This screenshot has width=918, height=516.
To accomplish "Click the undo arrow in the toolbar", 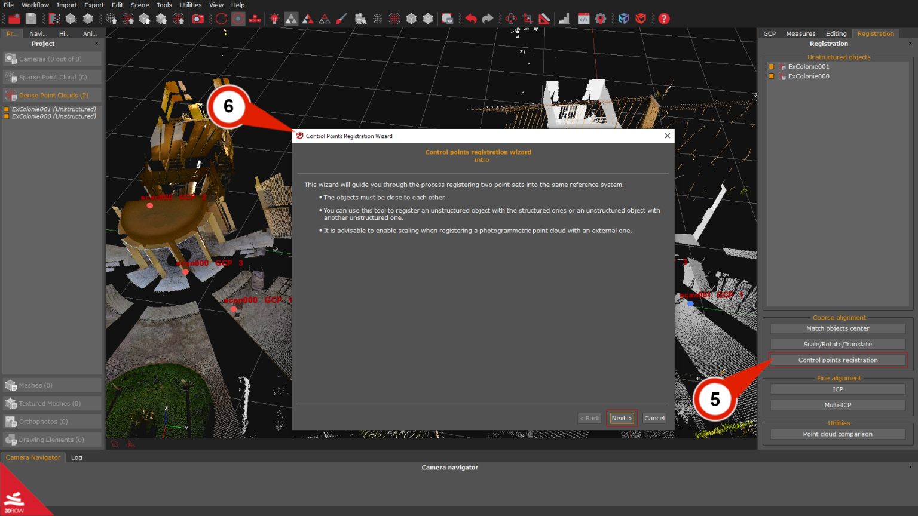I will (x=471, y=19).
